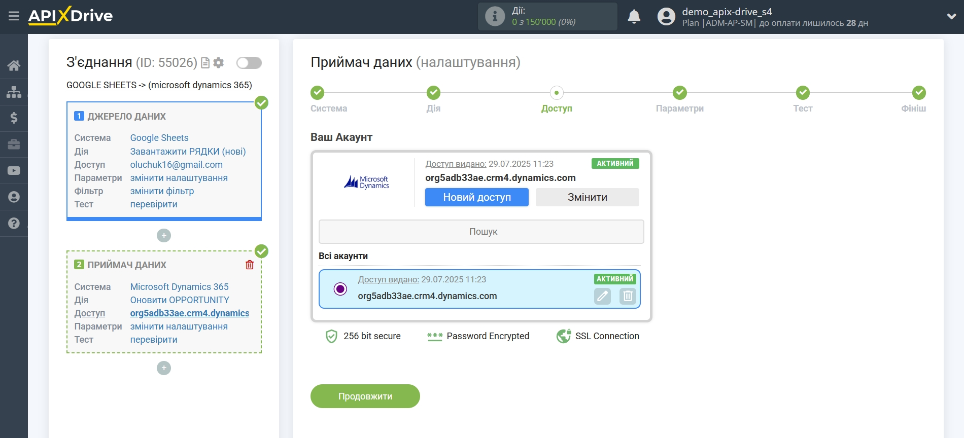This screenshot has height=438, width=964.
Task: Click the 0 з 150'000 actions counter
Action: 543,22
